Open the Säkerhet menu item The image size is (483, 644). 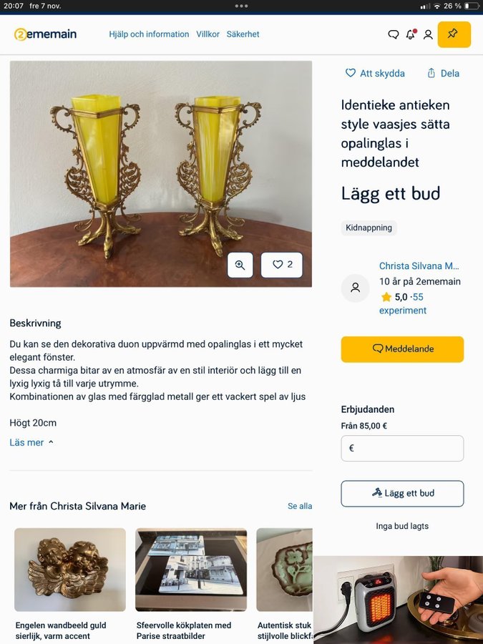point(243,34)
